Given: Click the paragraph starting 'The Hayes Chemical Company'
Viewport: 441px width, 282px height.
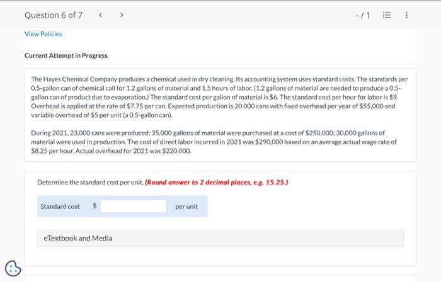Looking at the screenshot, I should (x=219, y=97).
